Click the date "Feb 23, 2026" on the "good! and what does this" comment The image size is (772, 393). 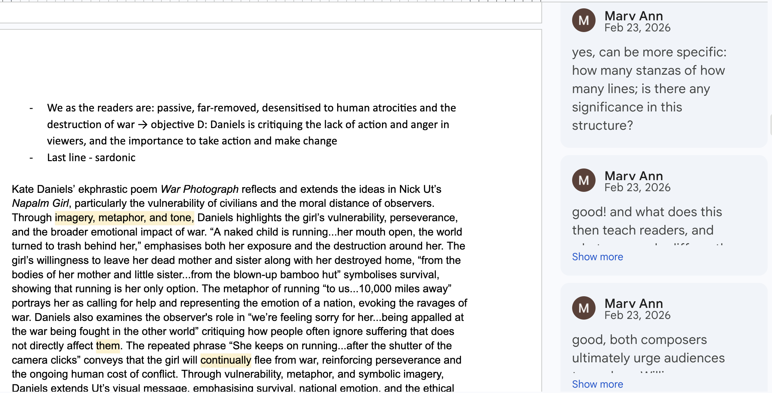pos(637,187)
